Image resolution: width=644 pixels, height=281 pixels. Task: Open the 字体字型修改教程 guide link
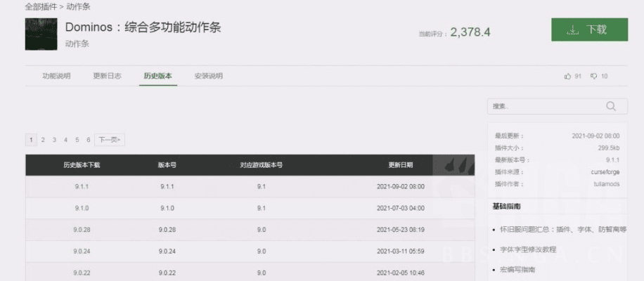pyautogui.click(x=527, y=249)
